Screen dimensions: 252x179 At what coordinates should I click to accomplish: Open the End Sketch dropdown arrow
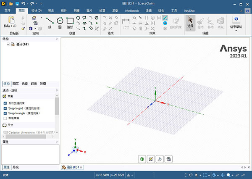click(236, 31)
